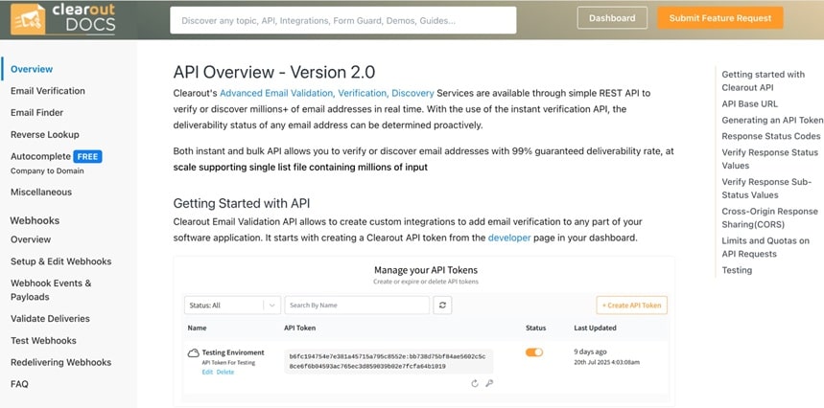
Task: Jump to Testing section link
Action: click(737, 271)
